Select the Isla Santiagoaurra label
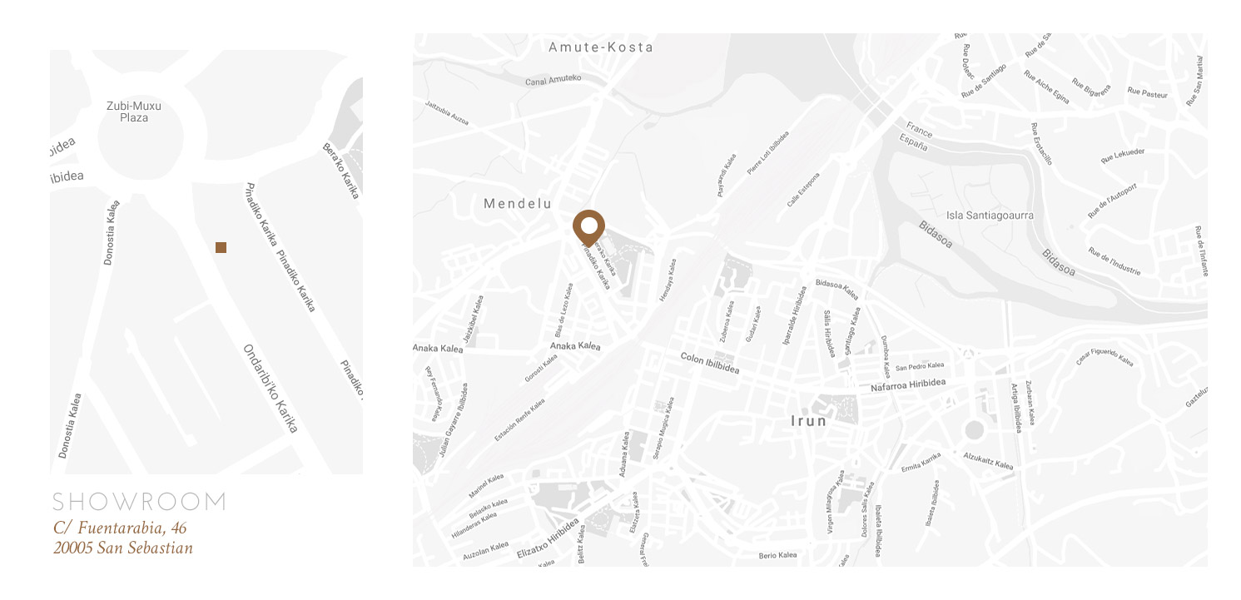 click(990, 216)
